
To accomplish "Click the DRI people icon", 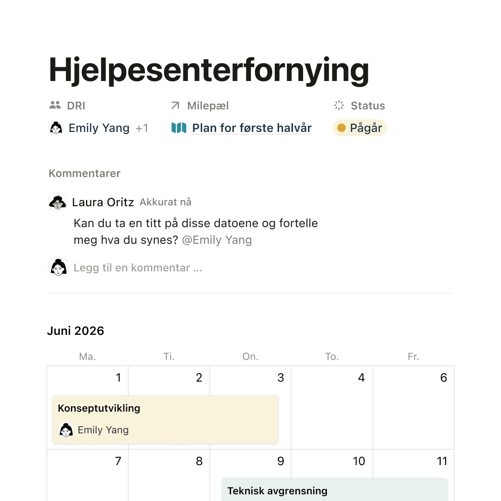I will tap(55, 105).
